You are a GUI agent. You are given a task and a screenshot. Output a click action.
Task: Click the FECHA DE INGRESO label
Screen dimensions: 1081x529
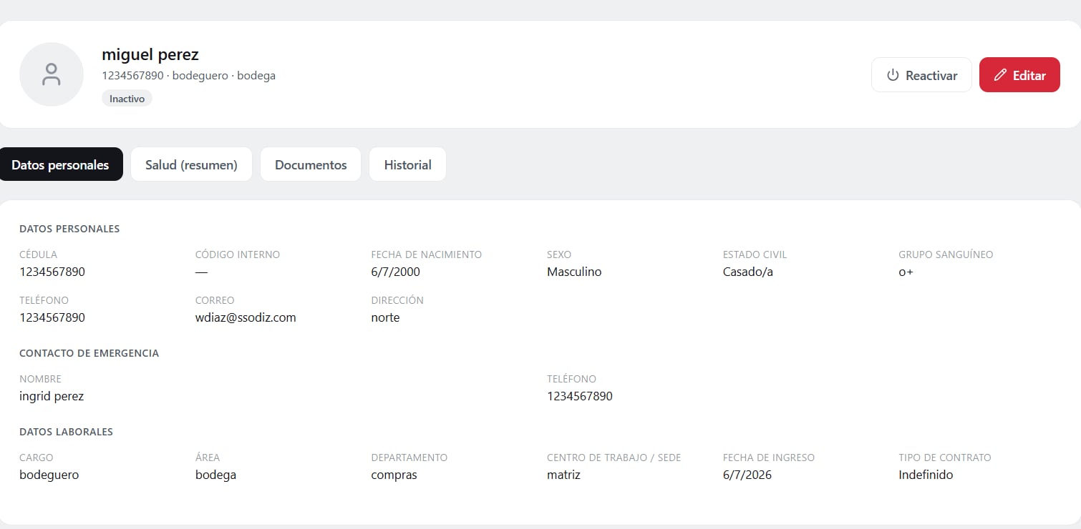point(769,458)
